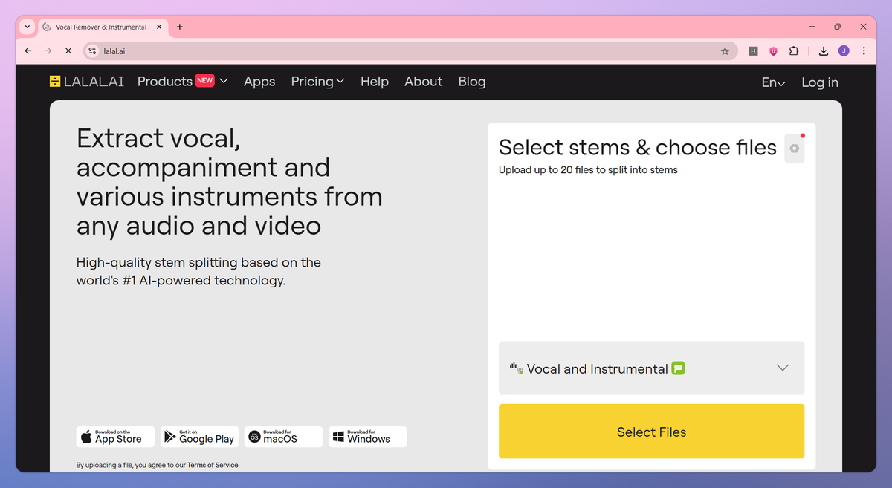Click the stem waveform icon beside Vocal

(516, 368)
